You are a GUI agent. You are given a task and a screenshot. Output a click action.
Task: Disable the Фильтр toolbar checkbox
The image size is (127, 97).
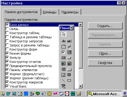[x=7, y=57]
